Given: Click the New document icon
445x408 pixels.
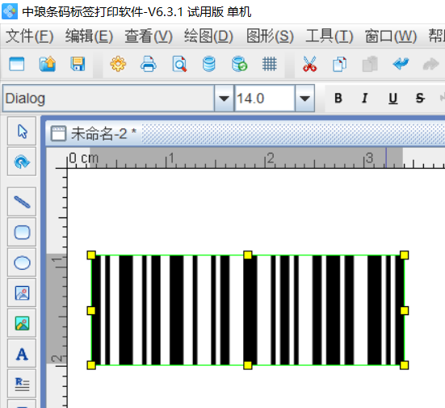Looking at the screenshot, I should 17,64.
